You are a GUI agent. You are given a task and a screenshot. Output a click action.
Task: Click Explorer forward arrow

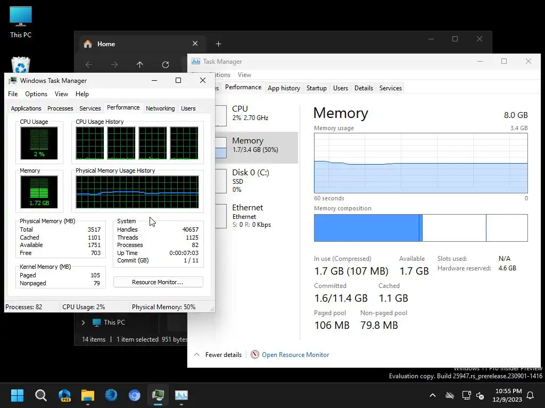114,64
